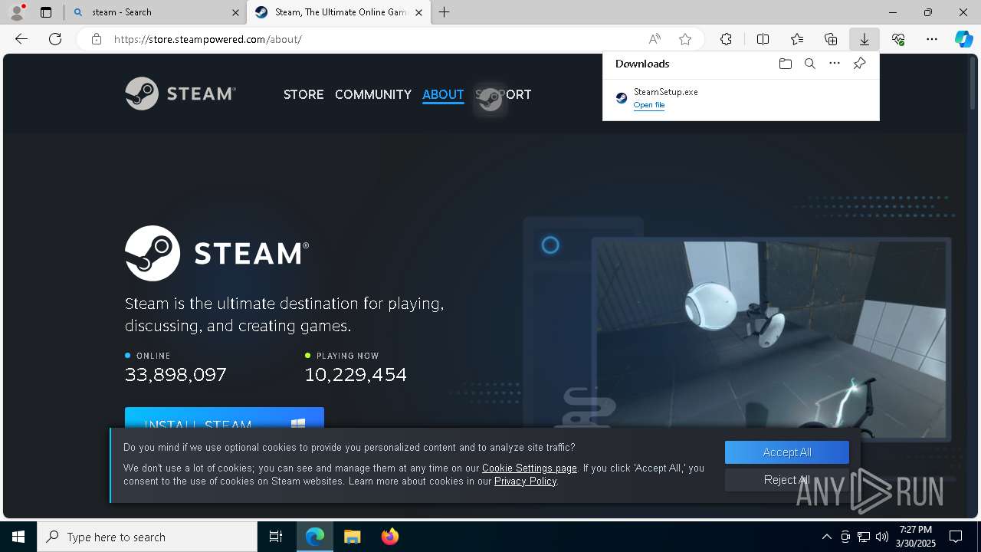Viewport: 981px width, 552px height.
Task: Click the SteamSetup.exe file icon
Action: coord(622,98)
